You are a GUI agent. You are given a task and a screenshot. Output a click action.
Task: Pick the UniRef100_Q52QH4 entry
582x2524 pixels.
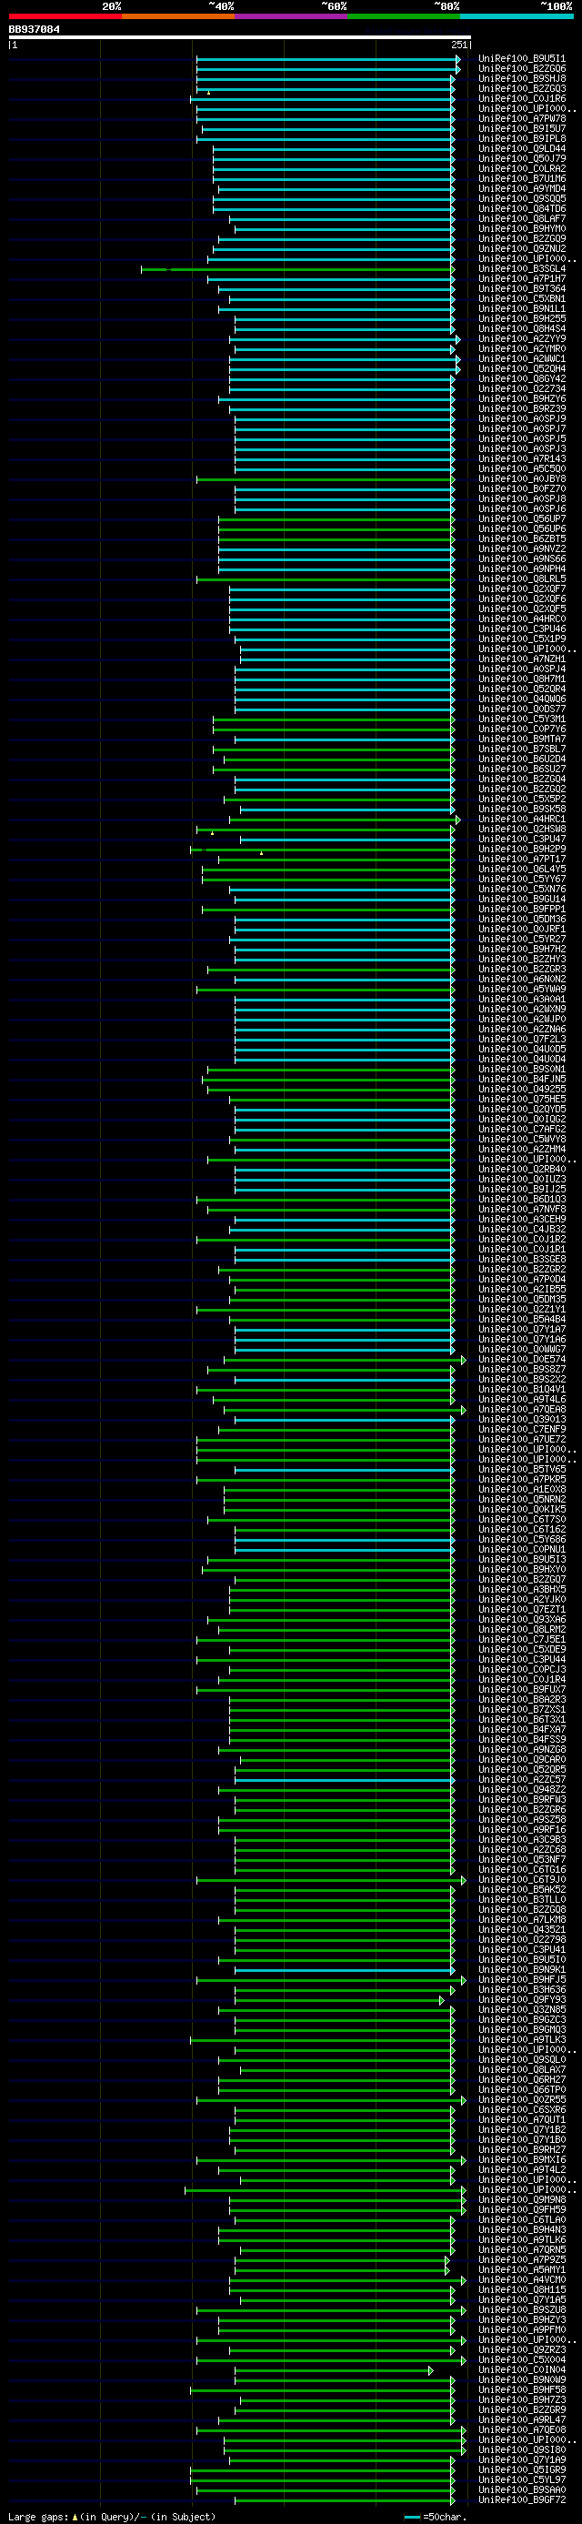[521, 368]
